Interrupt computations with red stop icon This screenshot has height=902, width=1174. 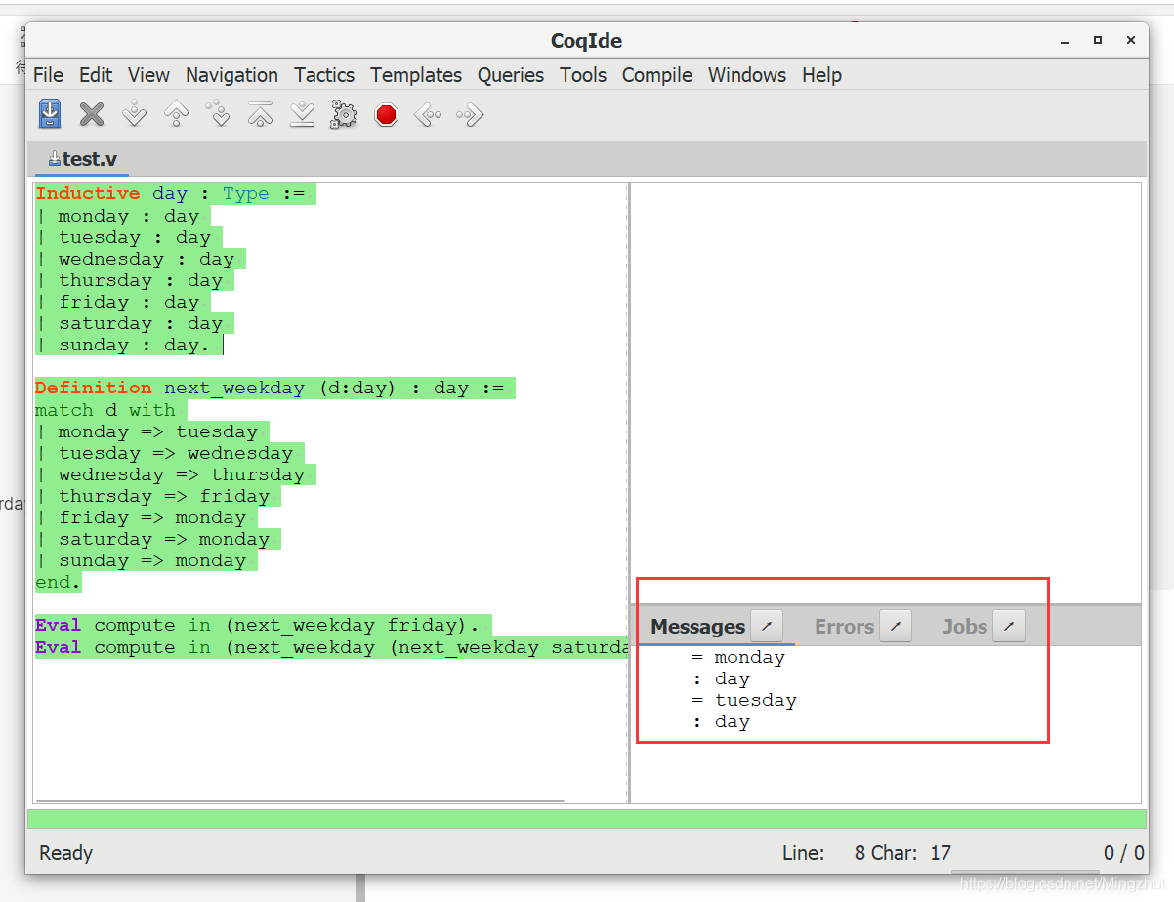pos(387,114)
